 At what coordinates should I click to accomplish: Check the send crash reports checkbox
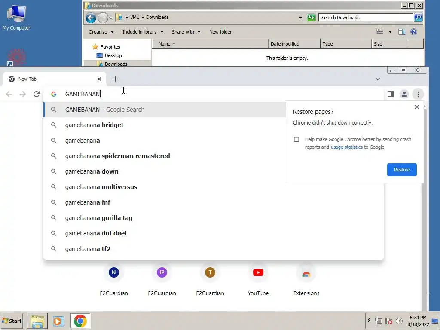296,139
